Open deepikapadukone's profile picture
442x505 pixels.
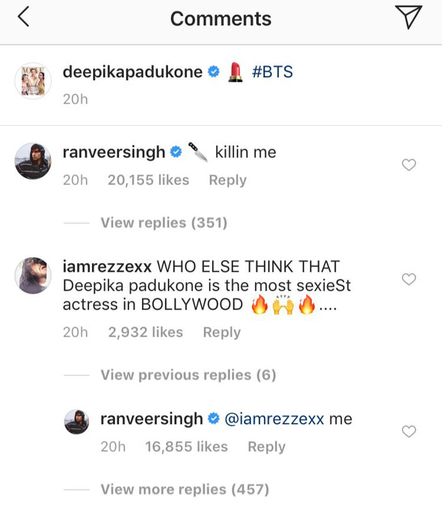pyautogui.click(x=33, y=80)
